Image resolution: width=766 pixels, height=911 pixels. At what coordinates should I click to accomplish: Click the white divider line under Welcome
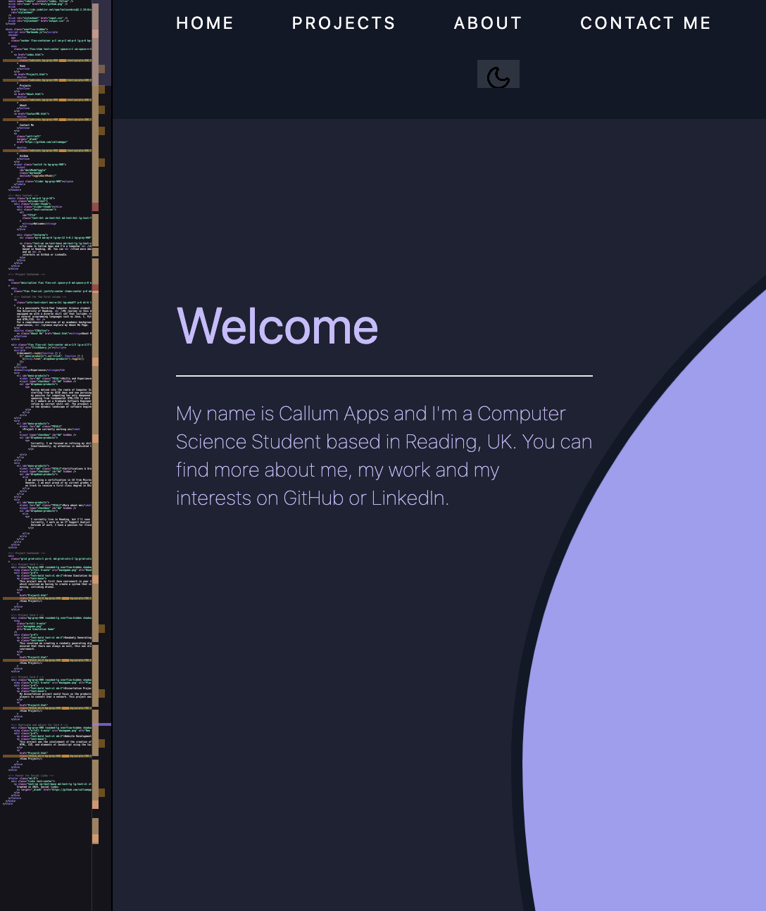[x=384, y=376]
